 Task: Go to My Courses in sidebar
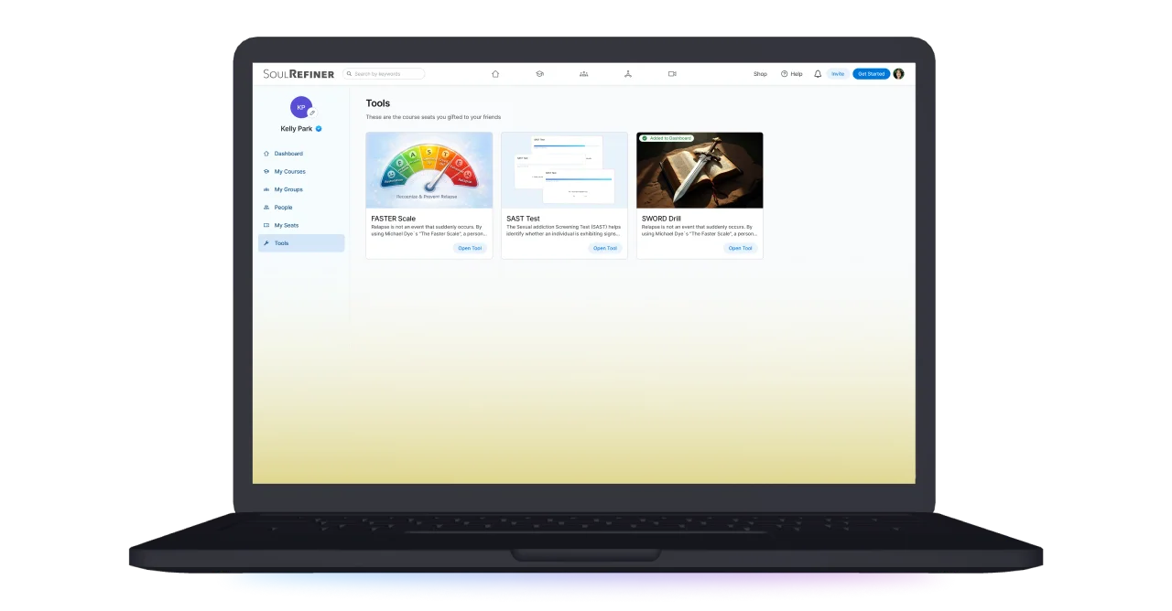(x=289, y=172)
